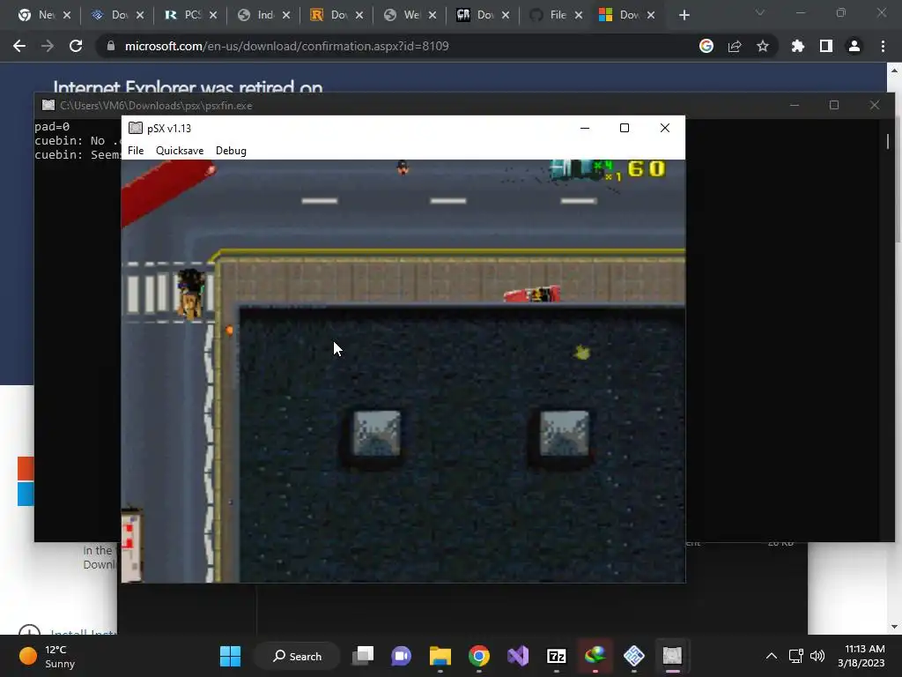Click the Windows Start button
The height and width of the screenshot is (677, 902).
[x=230, y=656]
